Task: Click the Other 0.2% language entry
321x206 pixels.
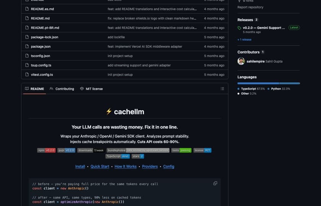Action: pyautogui.click(x=247, y=93)
